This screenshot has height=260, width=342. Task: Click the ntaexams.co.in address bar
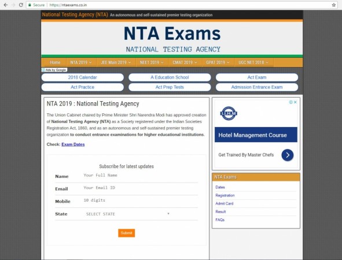point(181,5)
